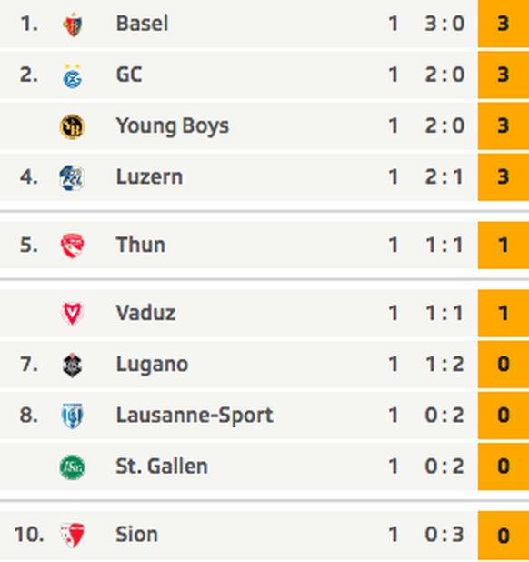Click the FC Basel club crest
Viewport: 529px width, 562px height.
coord(73,25)
